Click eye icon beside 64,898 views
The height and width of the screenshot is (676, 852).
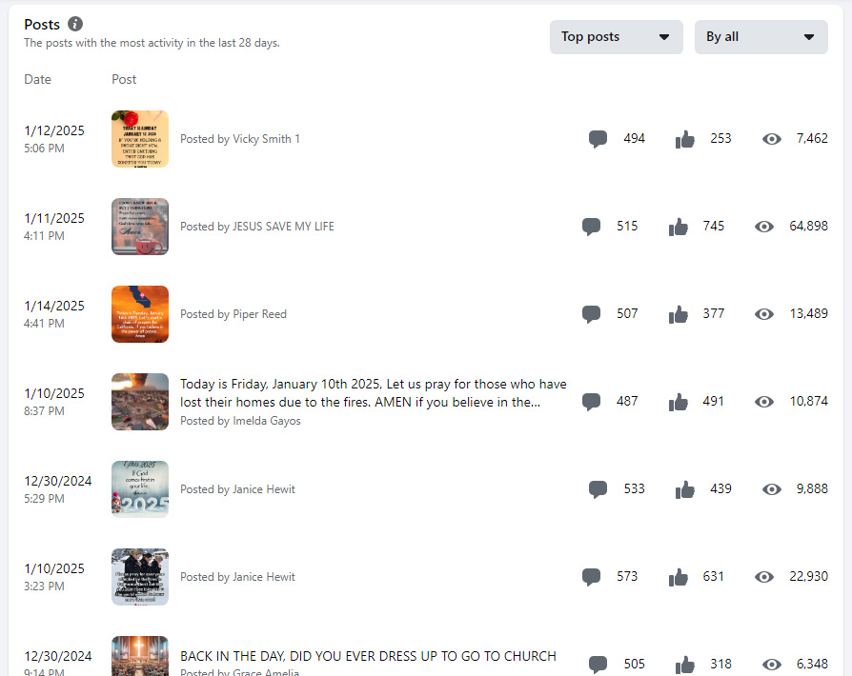tap(764, 227)
